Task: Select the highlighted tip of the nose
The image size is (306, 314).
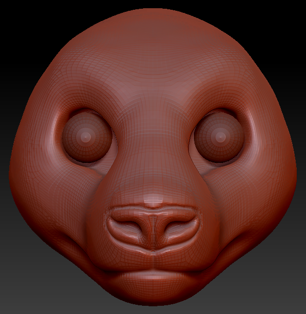Action: 153,200
